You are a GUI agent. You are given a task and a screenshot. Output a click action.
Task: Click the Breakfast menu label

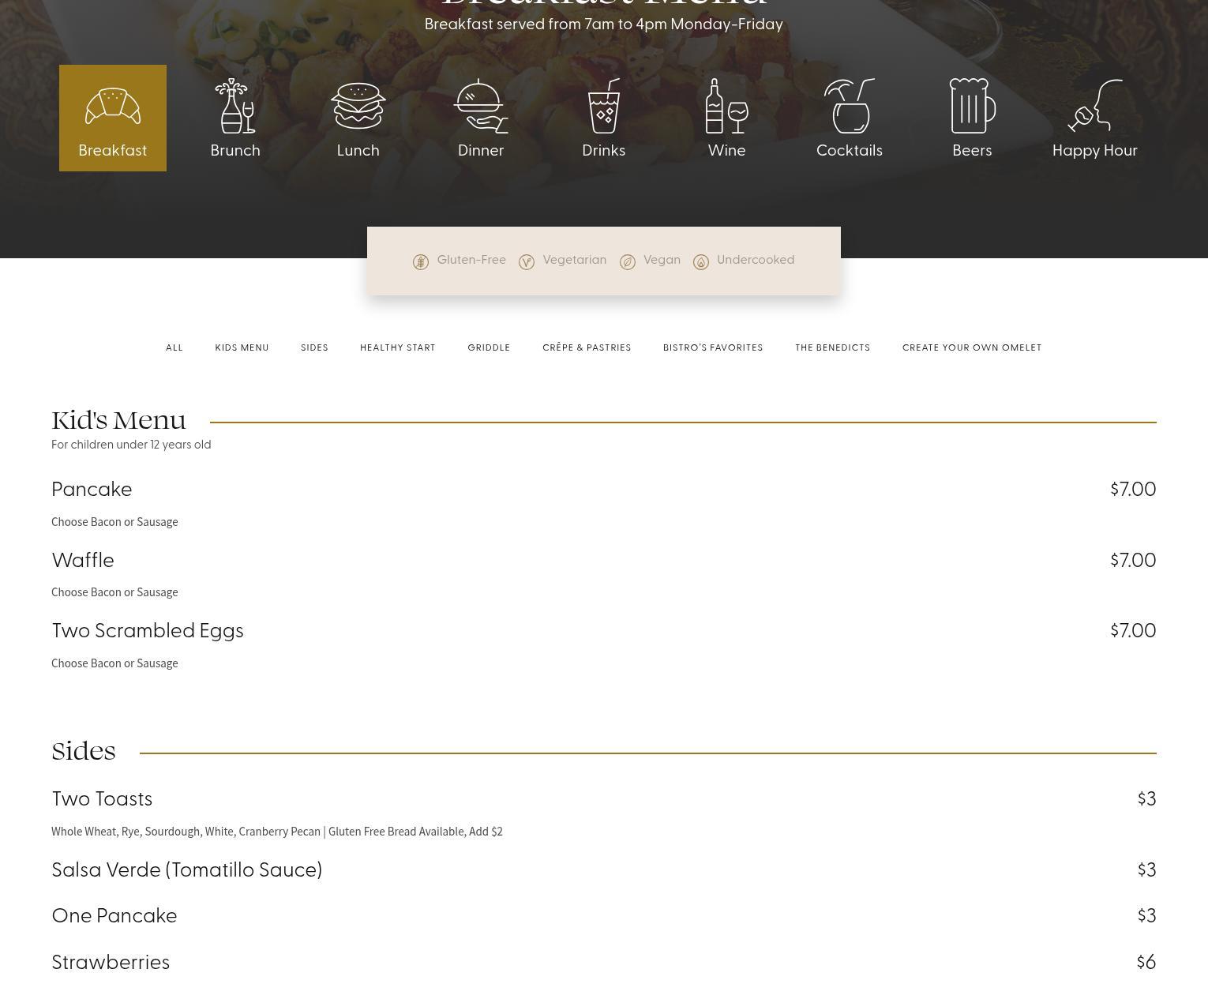(113, 151)
